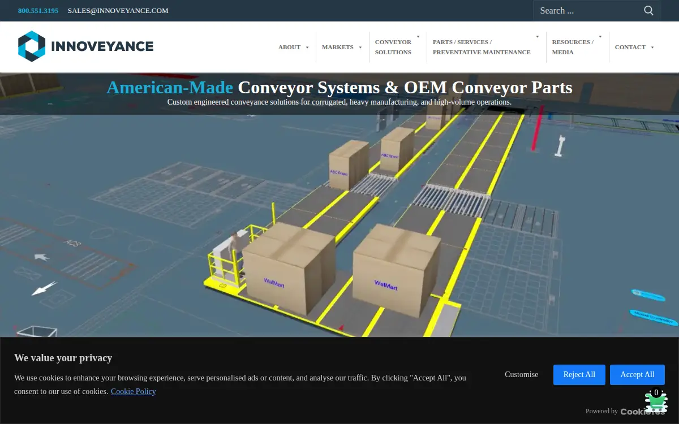Expand Resources / Media dropdown arrow
Image resolution: width=679 pixels, height=424 pixels.
(x=600, y=37)
